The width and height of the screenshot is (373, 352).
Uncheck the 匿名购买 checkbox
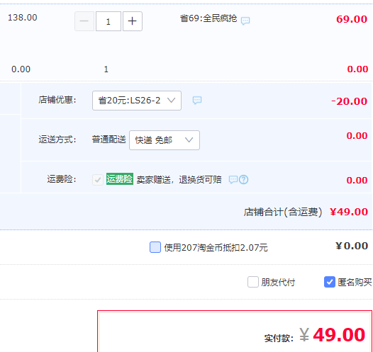(330, 282)
